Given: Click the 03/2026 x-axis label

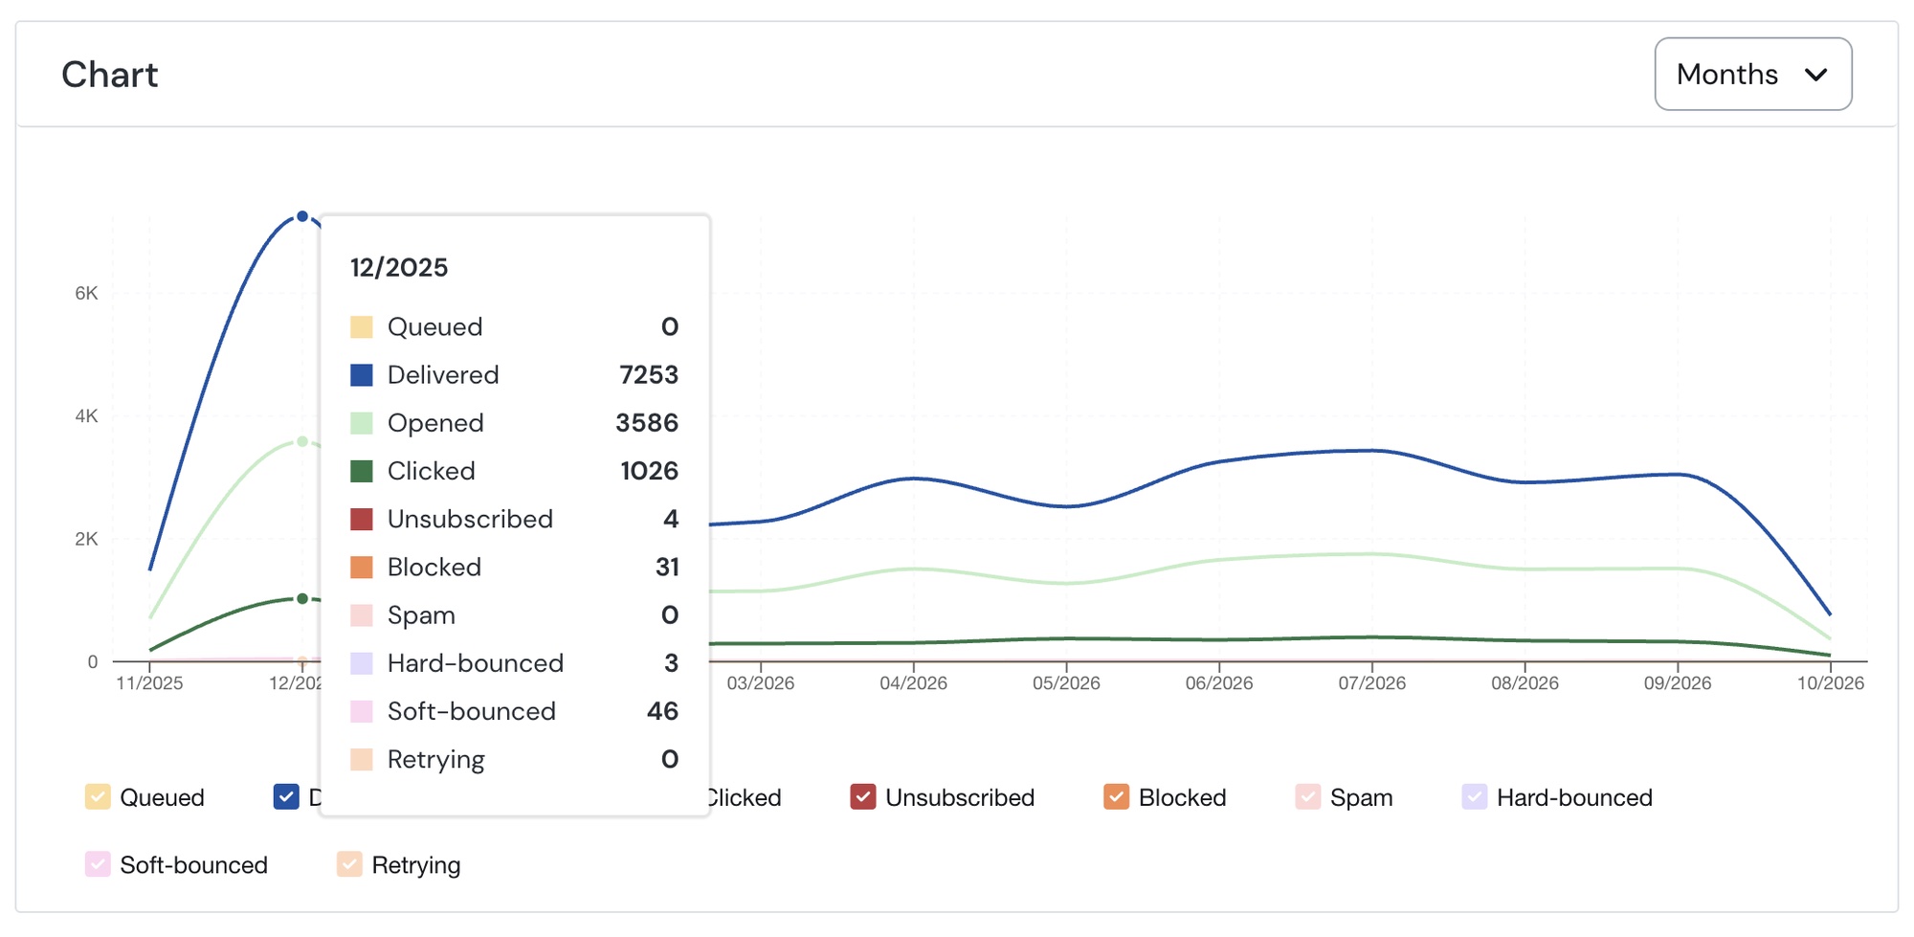Looking at the screenshot, I should (761, 683).
